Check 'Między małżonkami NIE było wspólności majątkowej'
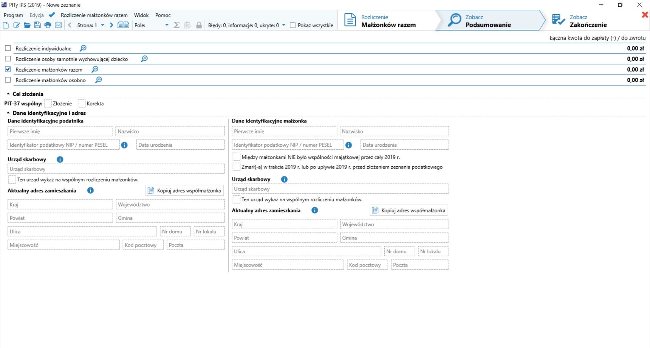The height and width of the screenshot is (348, 650). 237,157
